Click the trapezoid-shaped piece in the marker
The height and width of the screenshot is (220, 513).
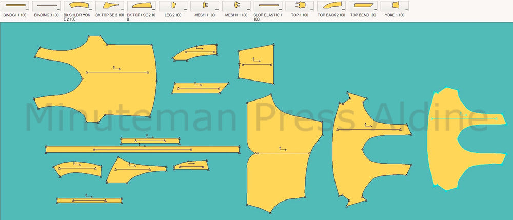(256, 64)
